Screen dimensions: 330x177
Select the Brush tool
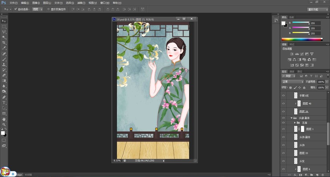tap(4, 59)
